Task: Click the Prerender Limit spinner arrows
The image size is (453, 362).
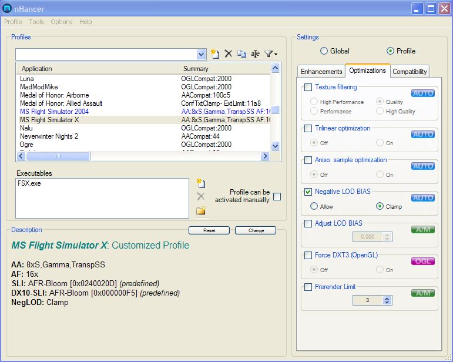Action: click(x=387, y=300)
